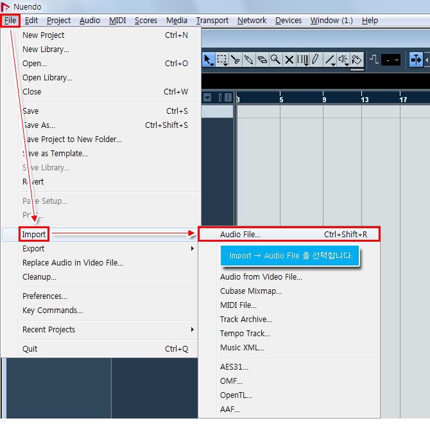430x432 pixels.
Task: Select the Mute X tool
Action: pos(289,60)
